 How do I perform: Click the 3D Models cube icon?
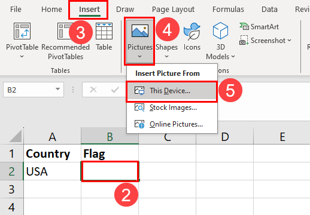click(x=220, y=31)
